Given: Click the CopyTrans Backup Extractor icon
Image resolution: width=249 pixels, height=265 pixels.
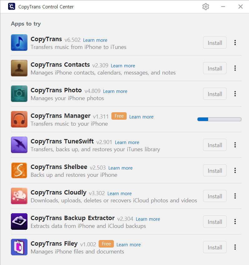Looking at the screenshot, I should (19, 222).
